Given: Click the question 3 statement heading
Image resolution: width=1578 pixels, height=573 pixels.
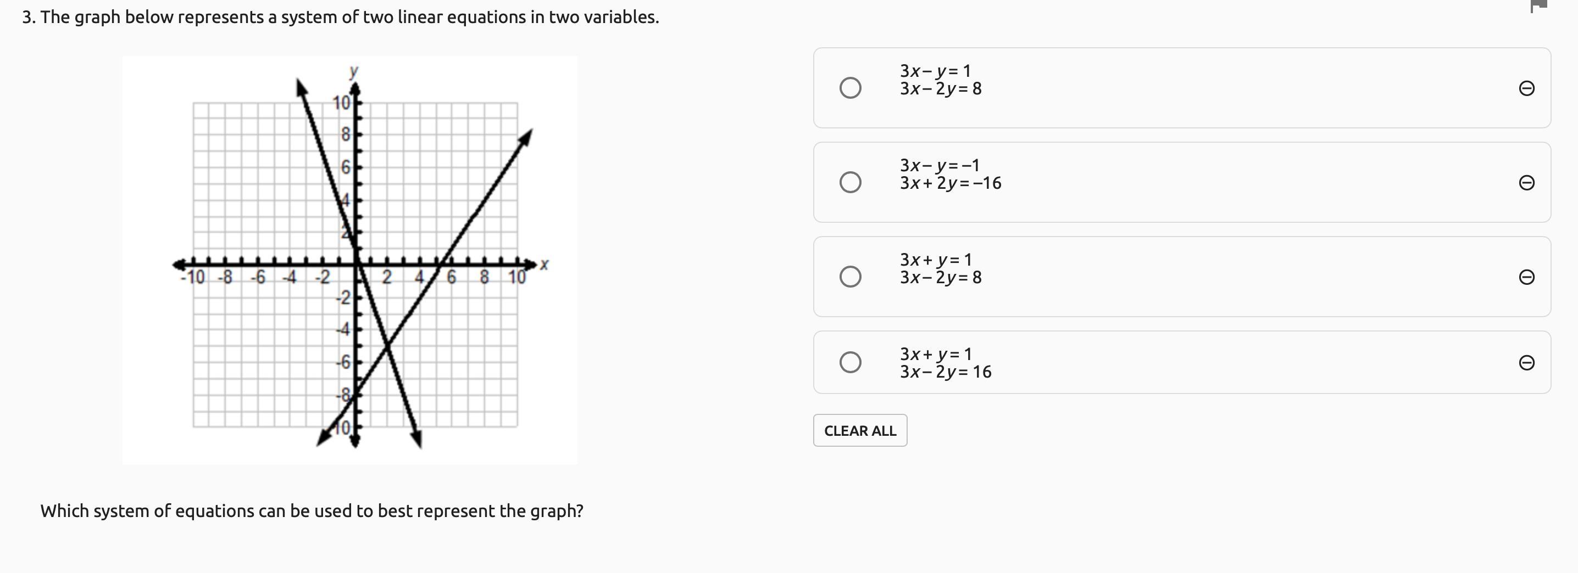Looking at the screenshot, I should click(341, 17).
